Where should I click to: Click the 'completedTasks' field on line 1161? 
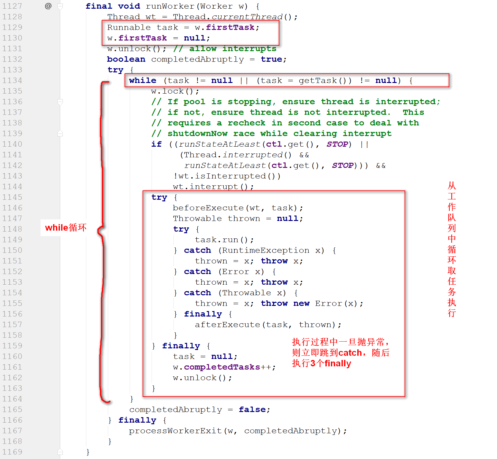[222, 367]
